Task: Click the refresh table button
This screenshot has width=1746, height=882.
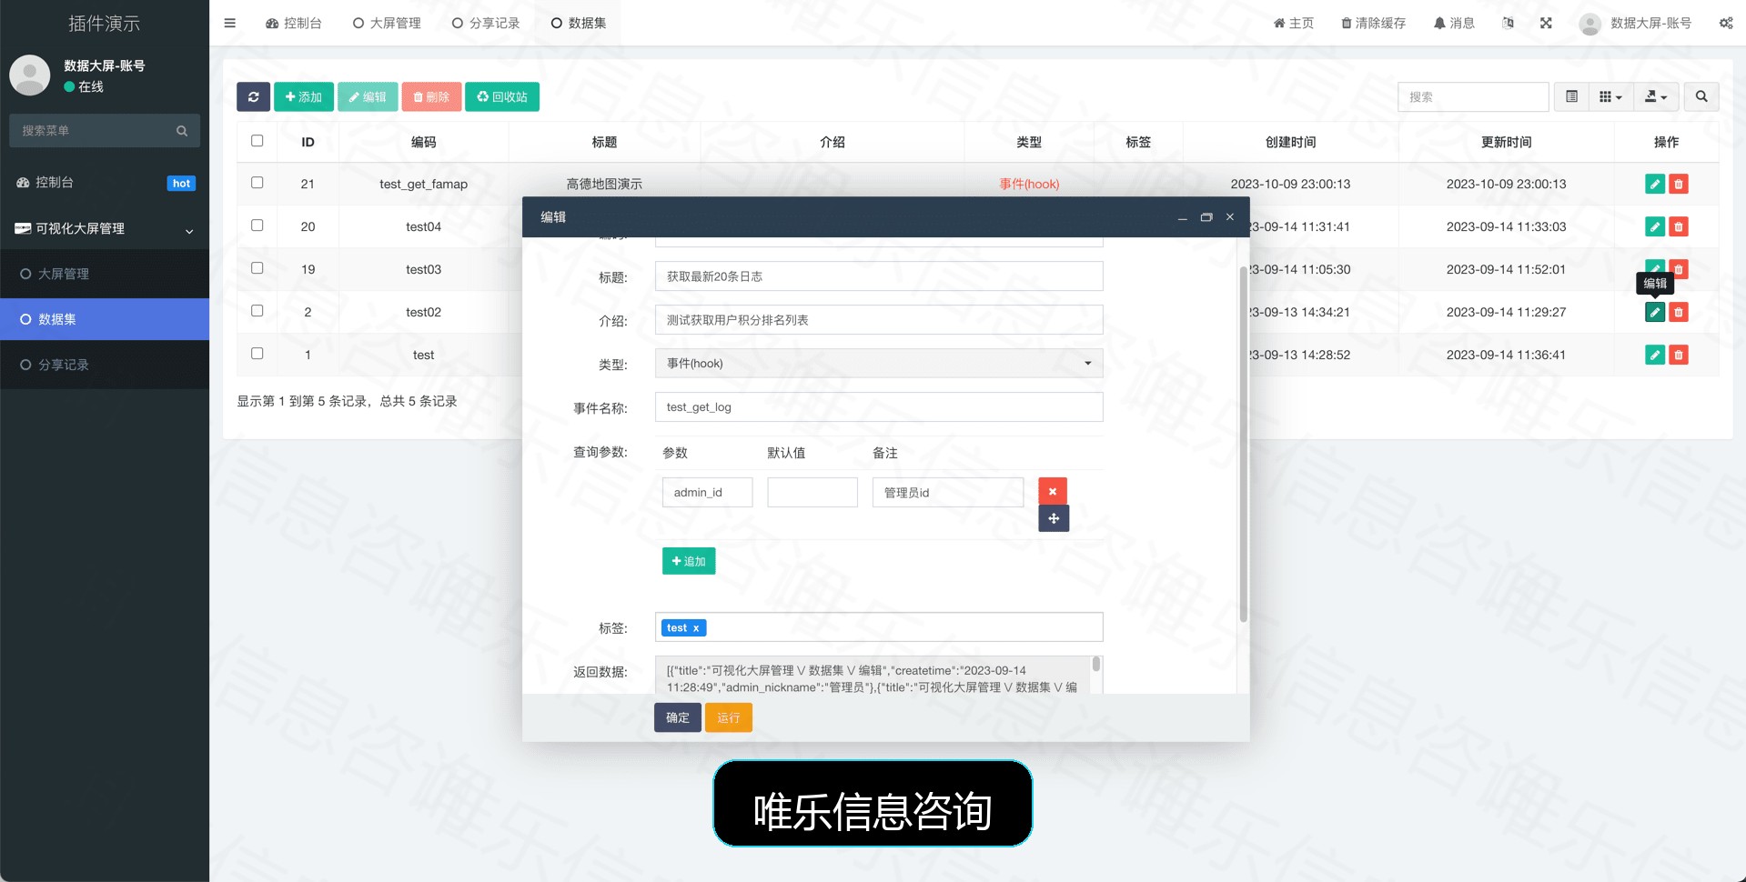Action: pyautogui.click(x=253, y=96)
